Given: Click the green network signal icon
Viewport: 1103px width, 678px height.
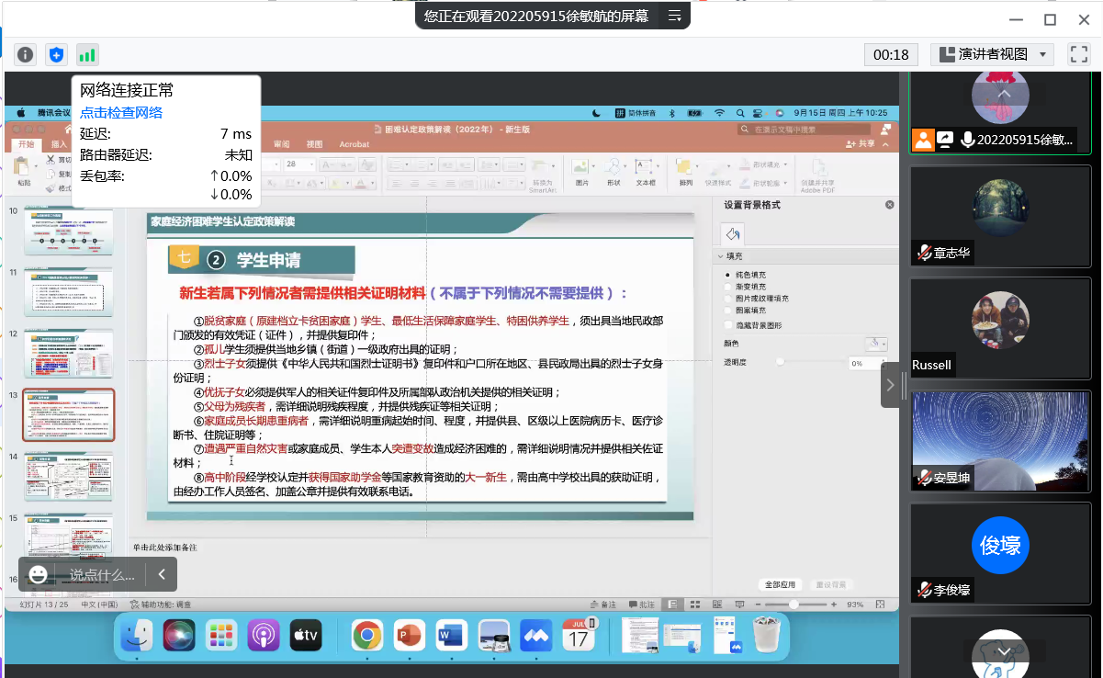Looking at the screenshot, I should [x=87, y=55].
